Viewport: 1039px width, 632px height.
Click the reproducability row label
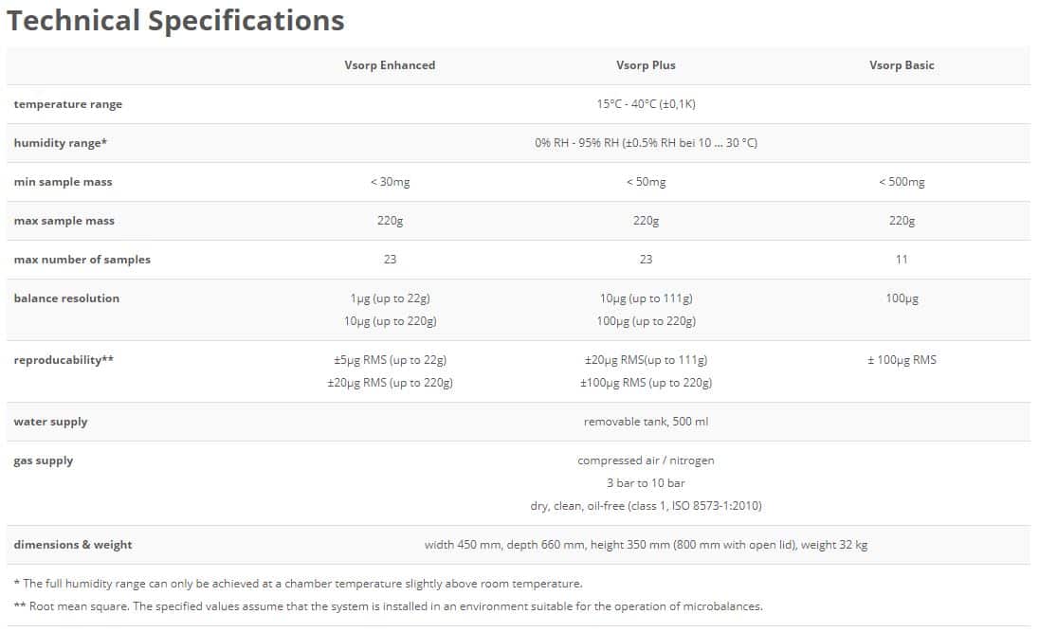(64, 360)
